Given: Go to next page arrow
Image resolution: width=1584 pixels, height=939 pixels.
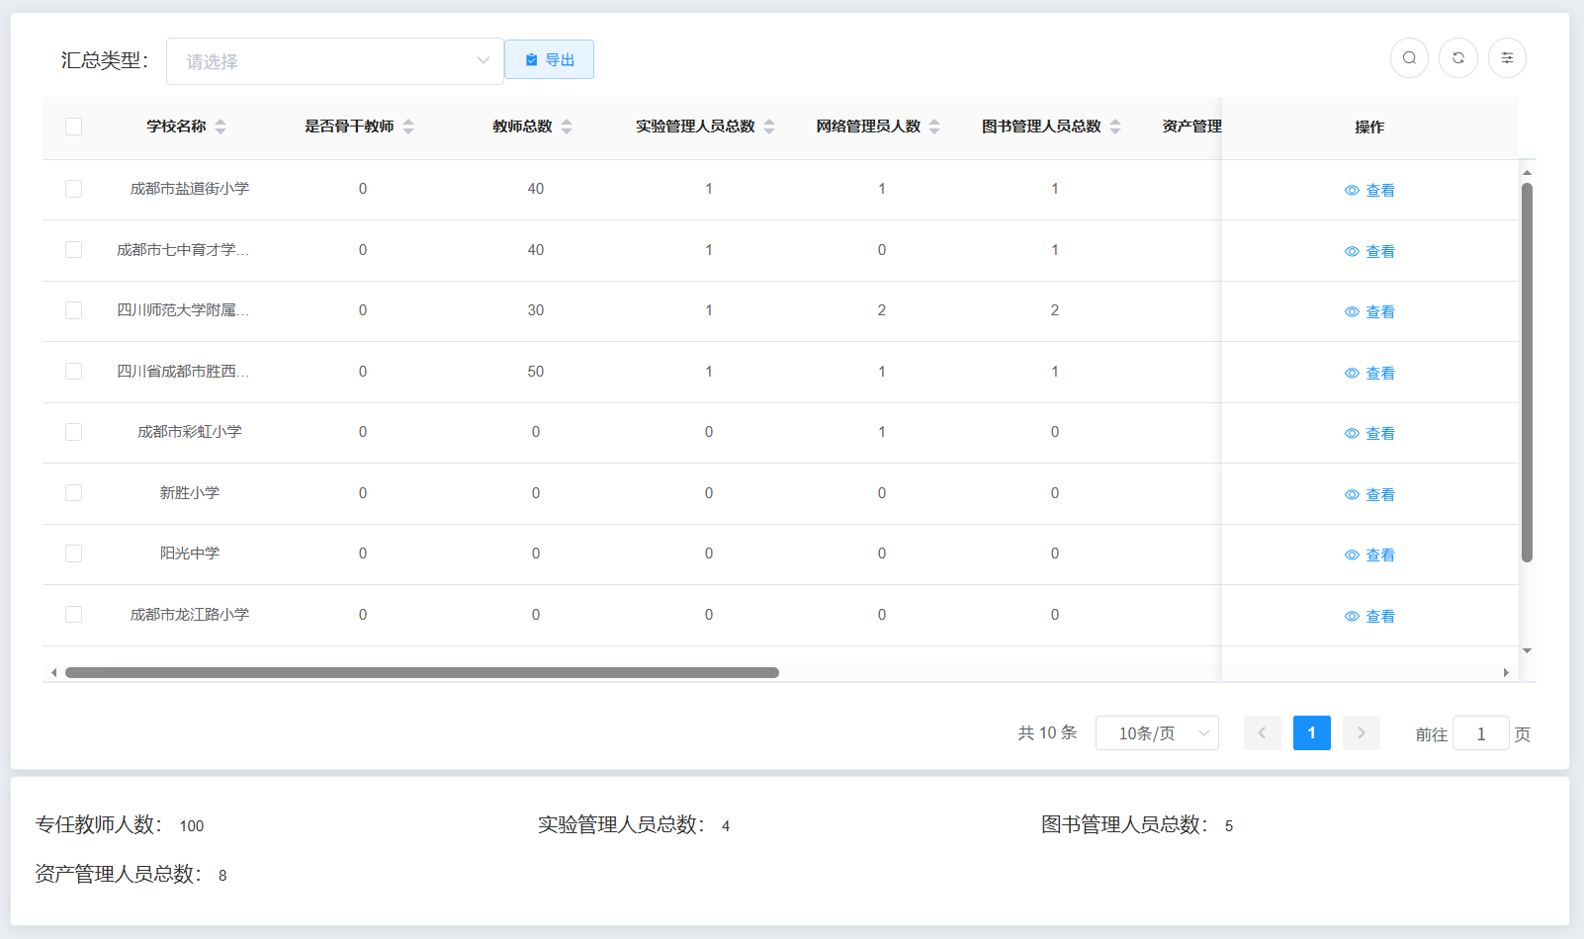Looking at the screenshot, I should [1361, 733].
